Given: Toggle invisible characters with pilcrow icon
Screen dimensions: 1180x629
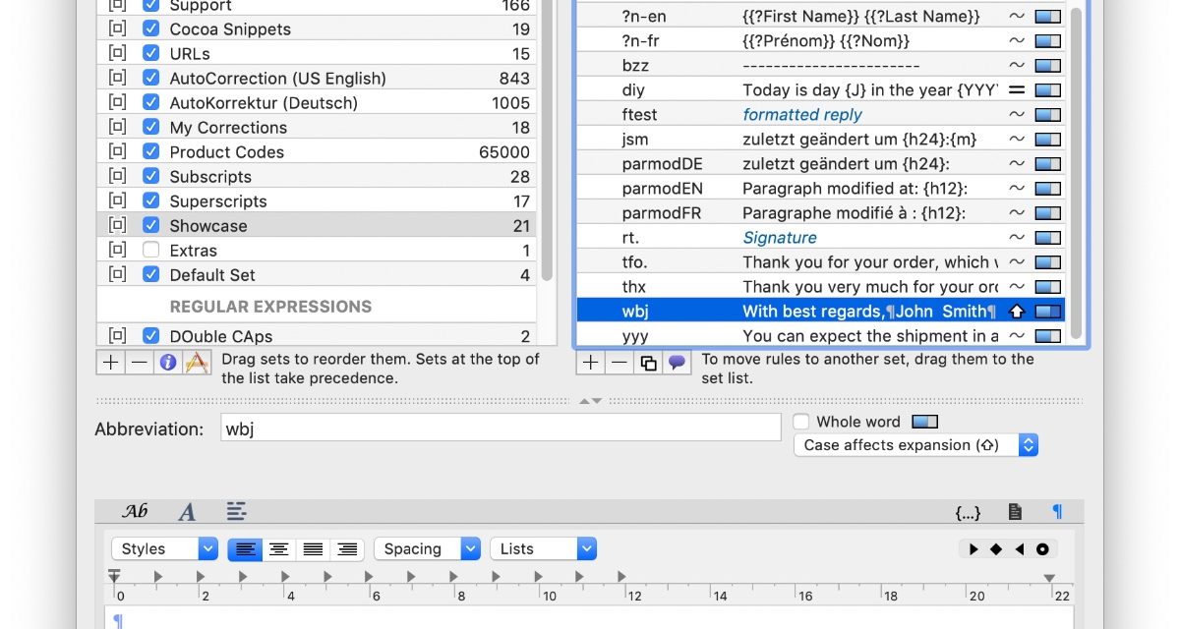Looking at the screenshot, I should point(1057,512).
